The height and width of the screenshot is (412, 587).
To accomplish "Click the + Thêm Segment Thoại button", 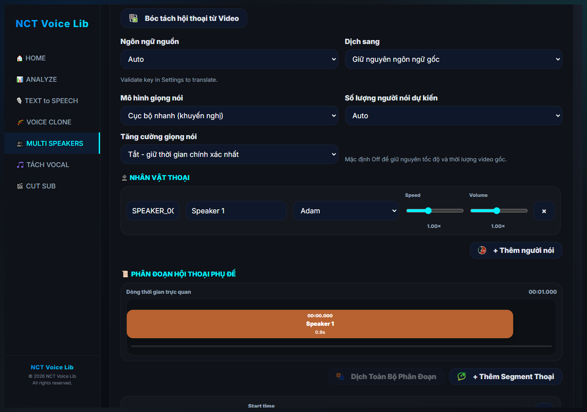I will coord(506,376).
